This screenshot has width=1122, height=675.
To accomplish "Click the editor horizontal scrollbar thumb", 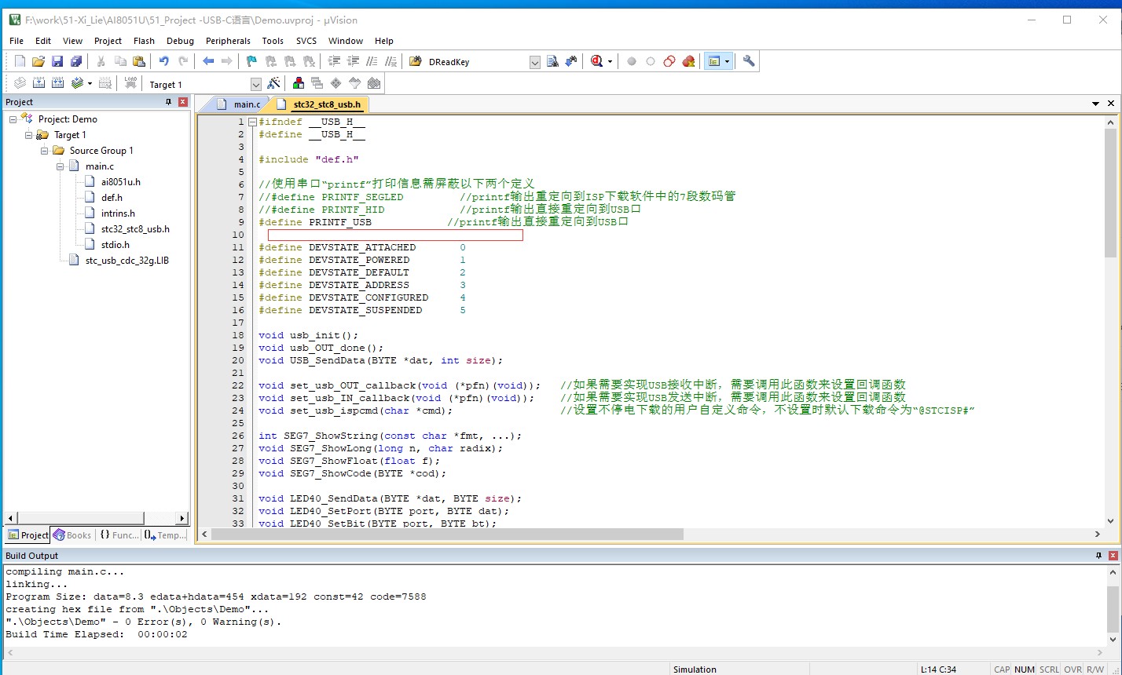I will [x=447, y=534].
